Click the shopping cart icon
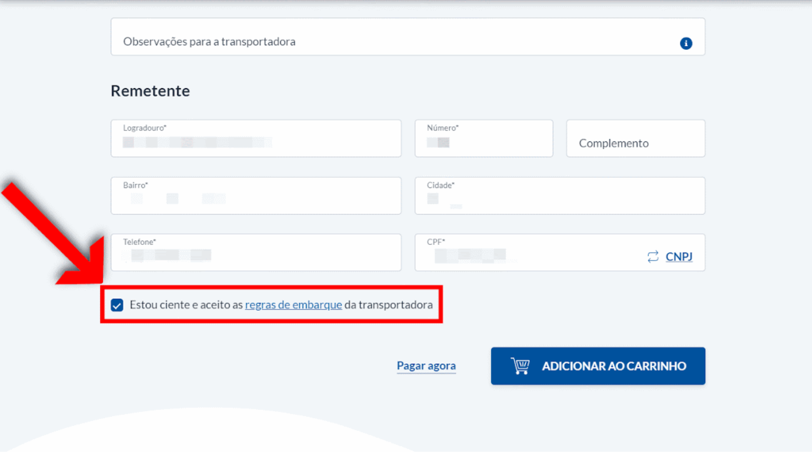The height and width of the screenshot is (456, 812). coord(520,366)
